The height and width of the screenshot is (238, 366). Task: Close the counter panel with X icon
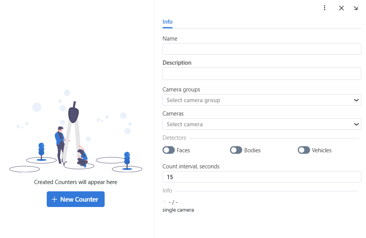point(341,8)
